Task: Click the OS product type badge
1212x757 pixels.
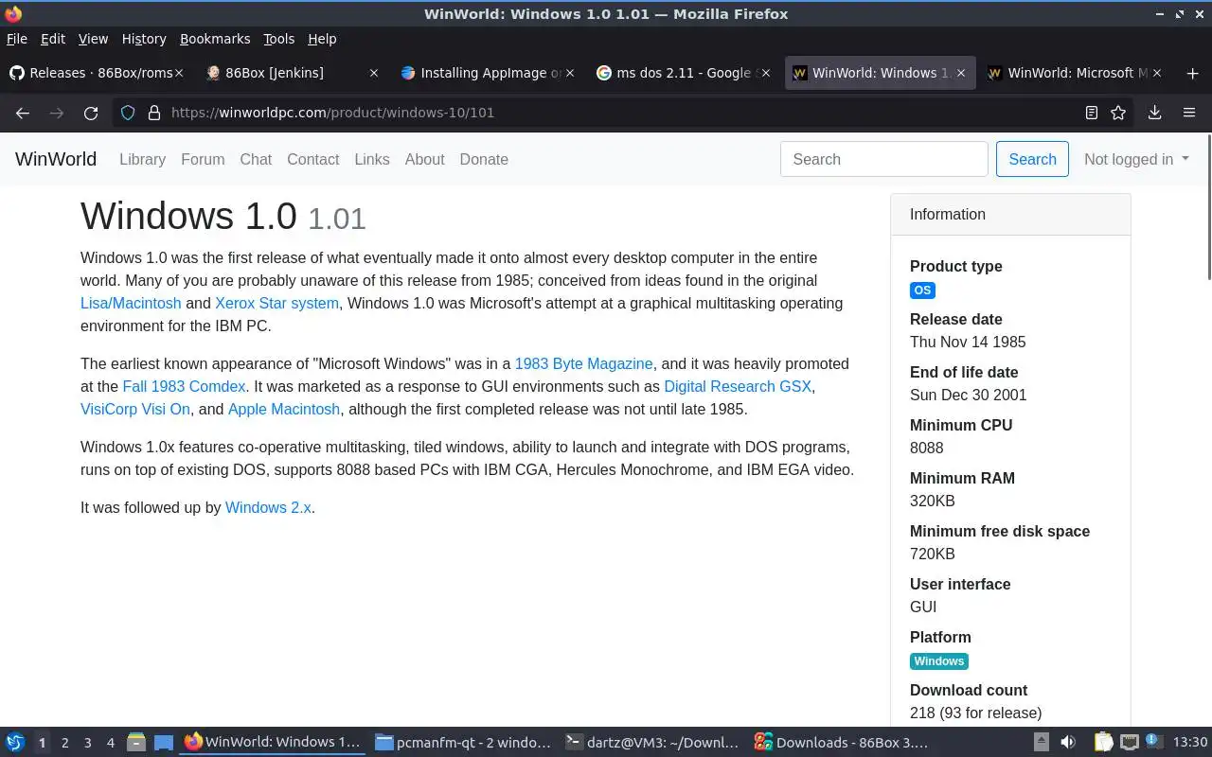Action: [922, 290]
